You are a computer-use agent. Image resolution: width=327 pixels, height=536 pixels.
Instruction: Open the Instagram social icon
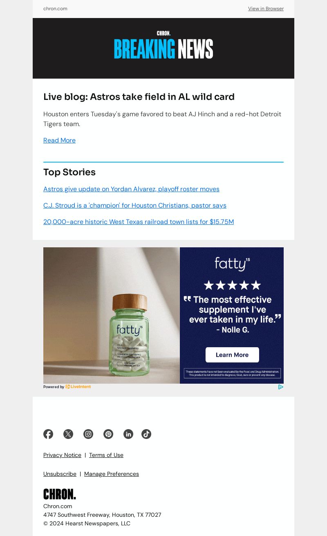tap(88, 434)
